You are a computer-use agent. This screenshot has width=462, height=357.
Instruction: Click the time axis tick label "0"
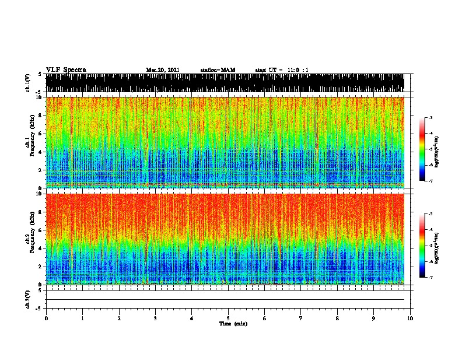(46, 318)
